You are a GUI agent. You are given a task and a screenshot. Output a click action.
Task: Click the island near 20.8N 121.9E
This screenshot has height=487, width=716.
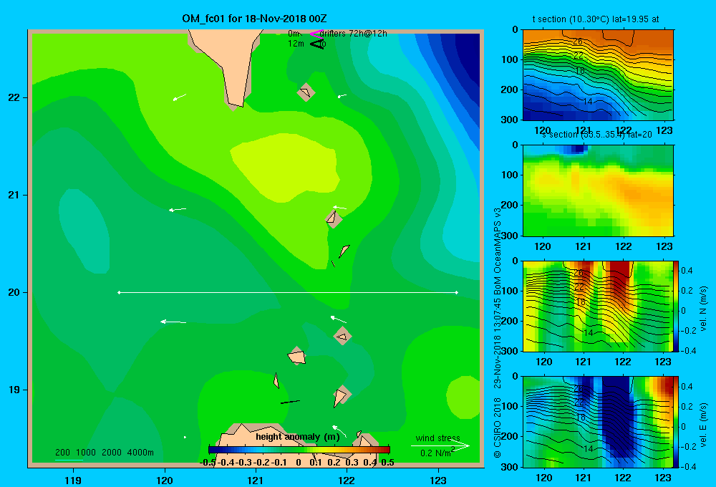pos(334,218)
